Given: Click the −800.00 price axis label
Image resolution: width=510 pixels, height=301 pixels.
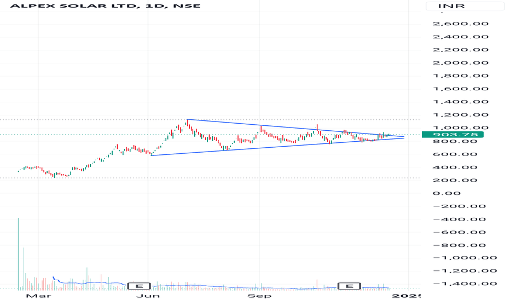Looking at the screenshot, I should 460,245.
